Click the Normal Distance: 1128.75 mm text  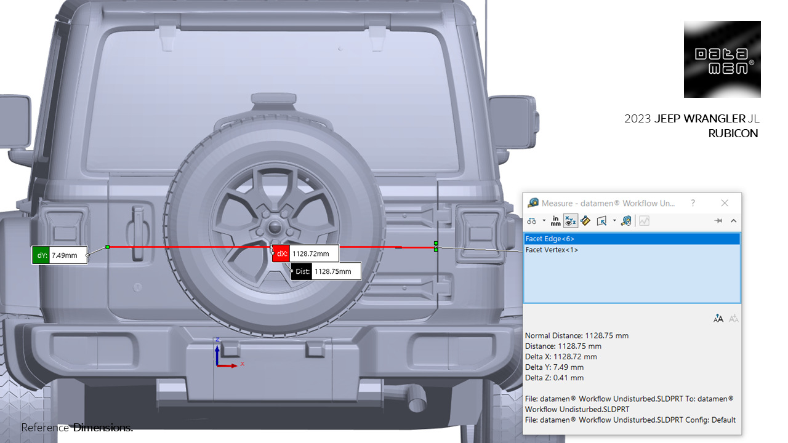tap(577, 335)
